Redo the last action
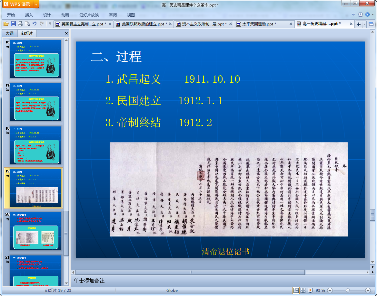The height and width of the screenshot is (296, 377). (42, 24)
